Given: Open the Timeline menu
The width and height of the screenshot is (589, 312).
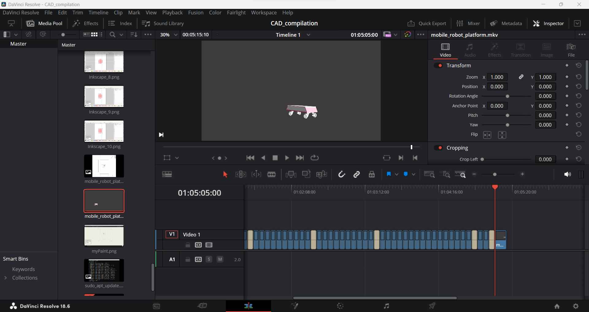Looking at the screenshot, I should [98, 13].
